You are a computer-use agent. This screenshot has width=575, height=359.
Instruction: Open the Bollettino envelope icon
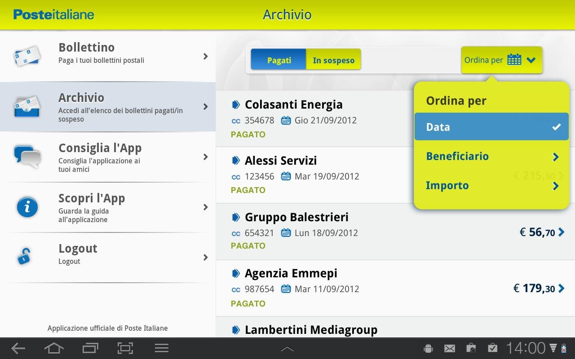pyautogui.click(x=27, y=56)
